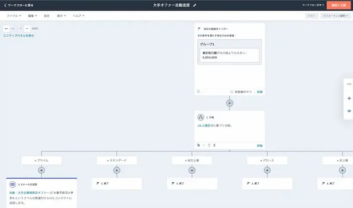
Task: Open the ヘルプ menu
Action: (79, 16)
